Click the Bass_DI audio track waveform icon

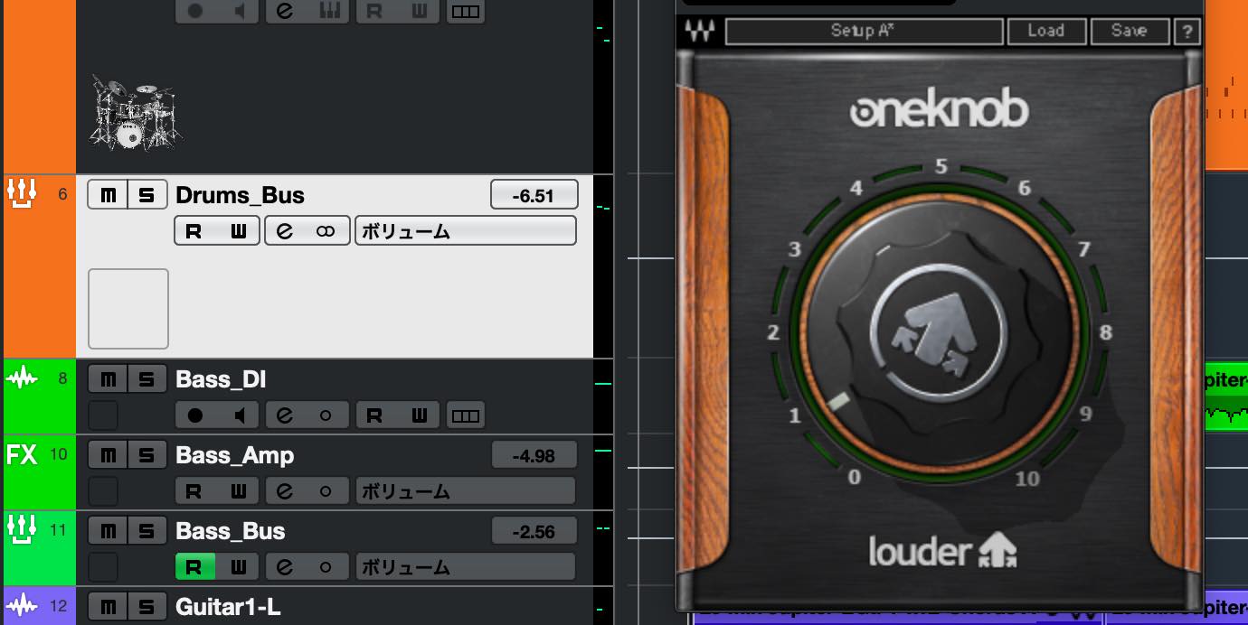click(x=22, y=379)
